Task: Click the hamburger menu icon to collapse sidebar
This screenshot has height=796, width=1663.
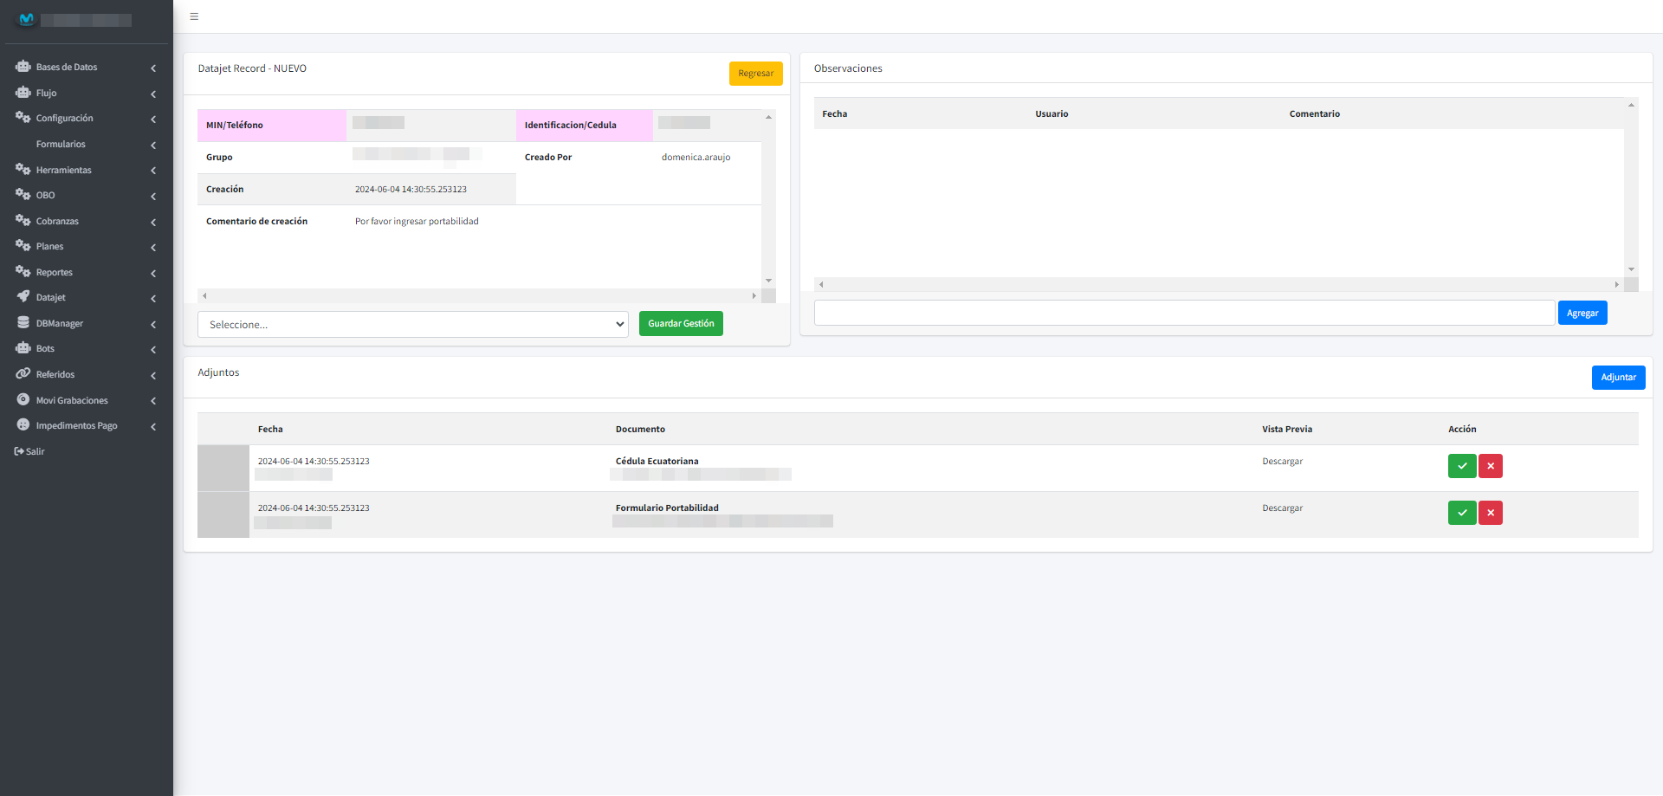Action: [194, 16]
